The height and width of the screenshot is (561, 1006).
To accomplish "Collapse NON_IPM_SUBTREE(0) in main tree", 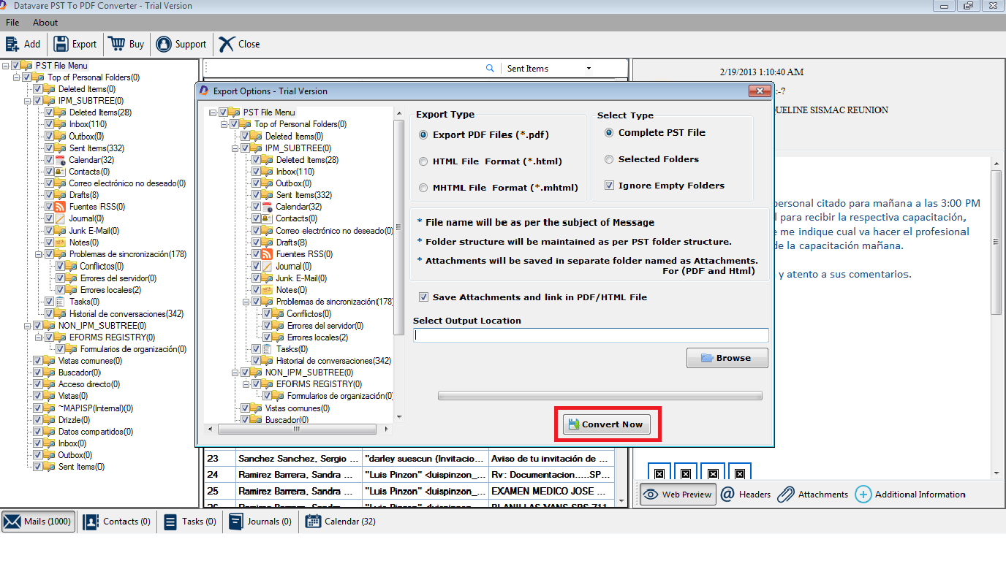I will (x=28, y=326).
